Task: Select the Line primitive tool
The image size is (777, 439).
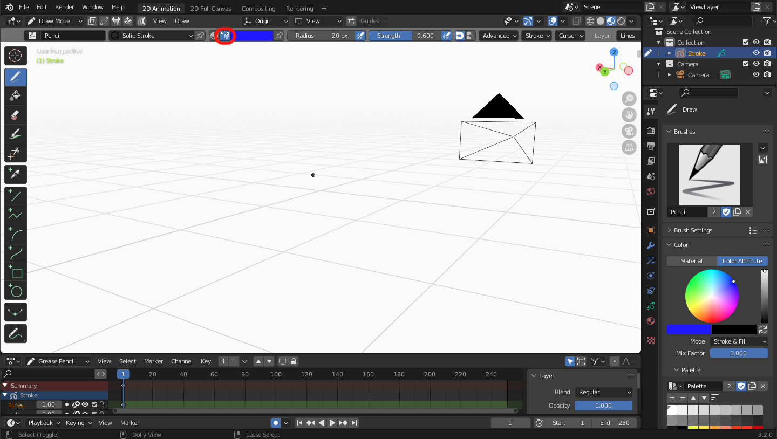Action: point(16,196)
